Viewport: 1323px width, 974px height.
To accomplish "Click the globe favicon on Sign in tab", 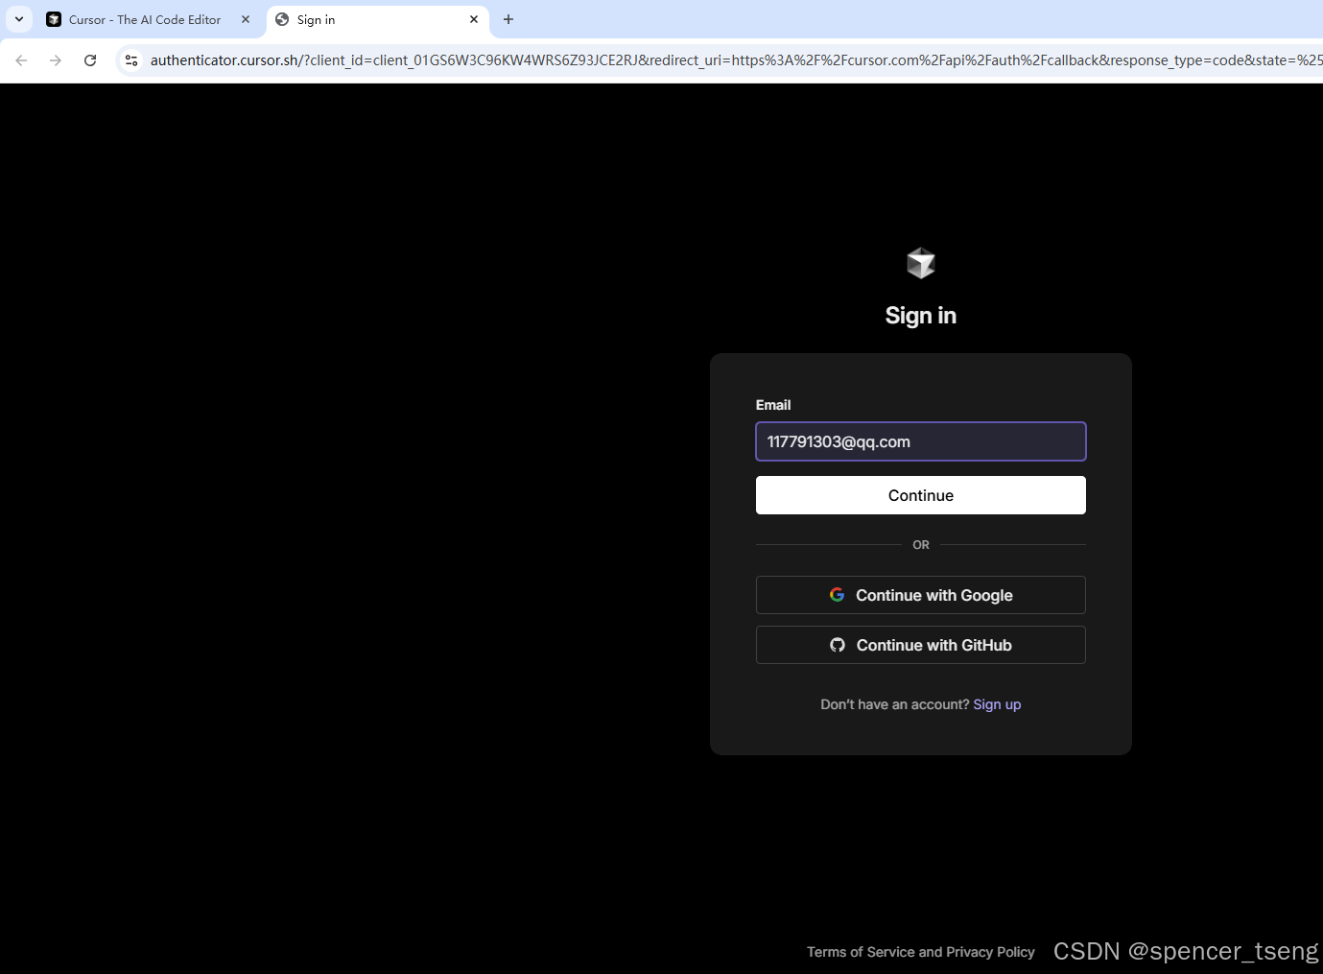I will [282, 19].
